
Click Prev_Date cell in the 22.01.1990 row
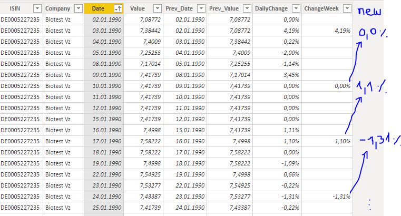pos(185,174)
